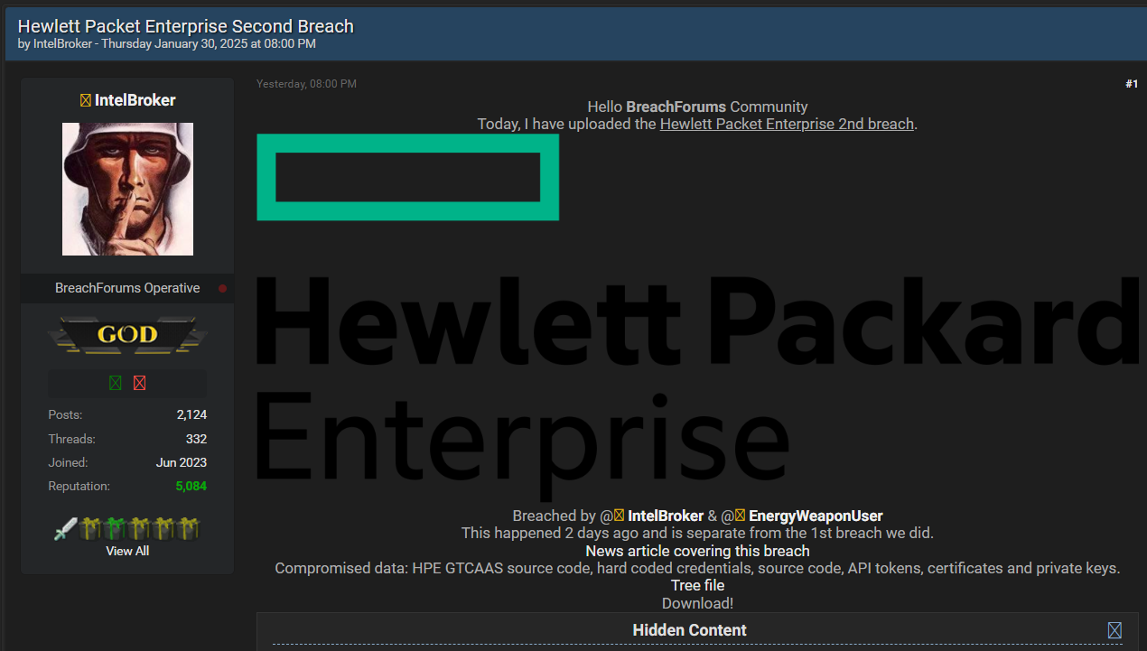
Task: Click the blue icon beside Hidden Content
Action: (1114, 630)
